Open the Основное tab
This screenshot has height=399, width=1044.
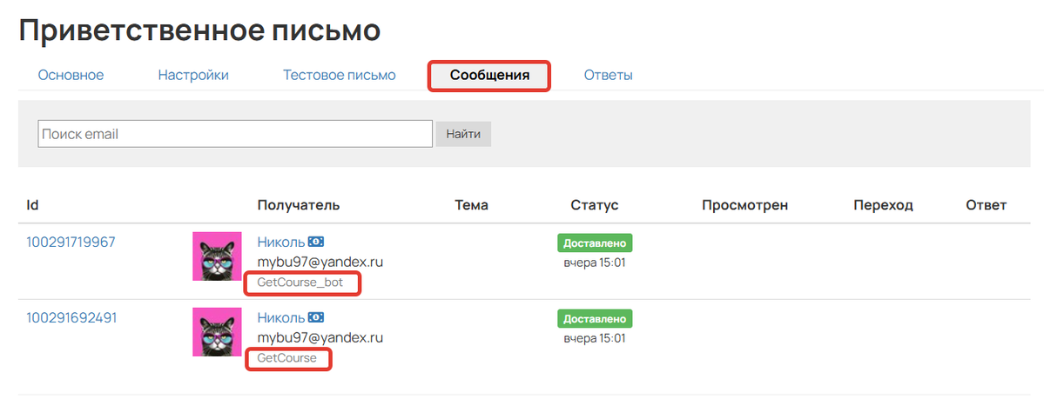(71, 75)
